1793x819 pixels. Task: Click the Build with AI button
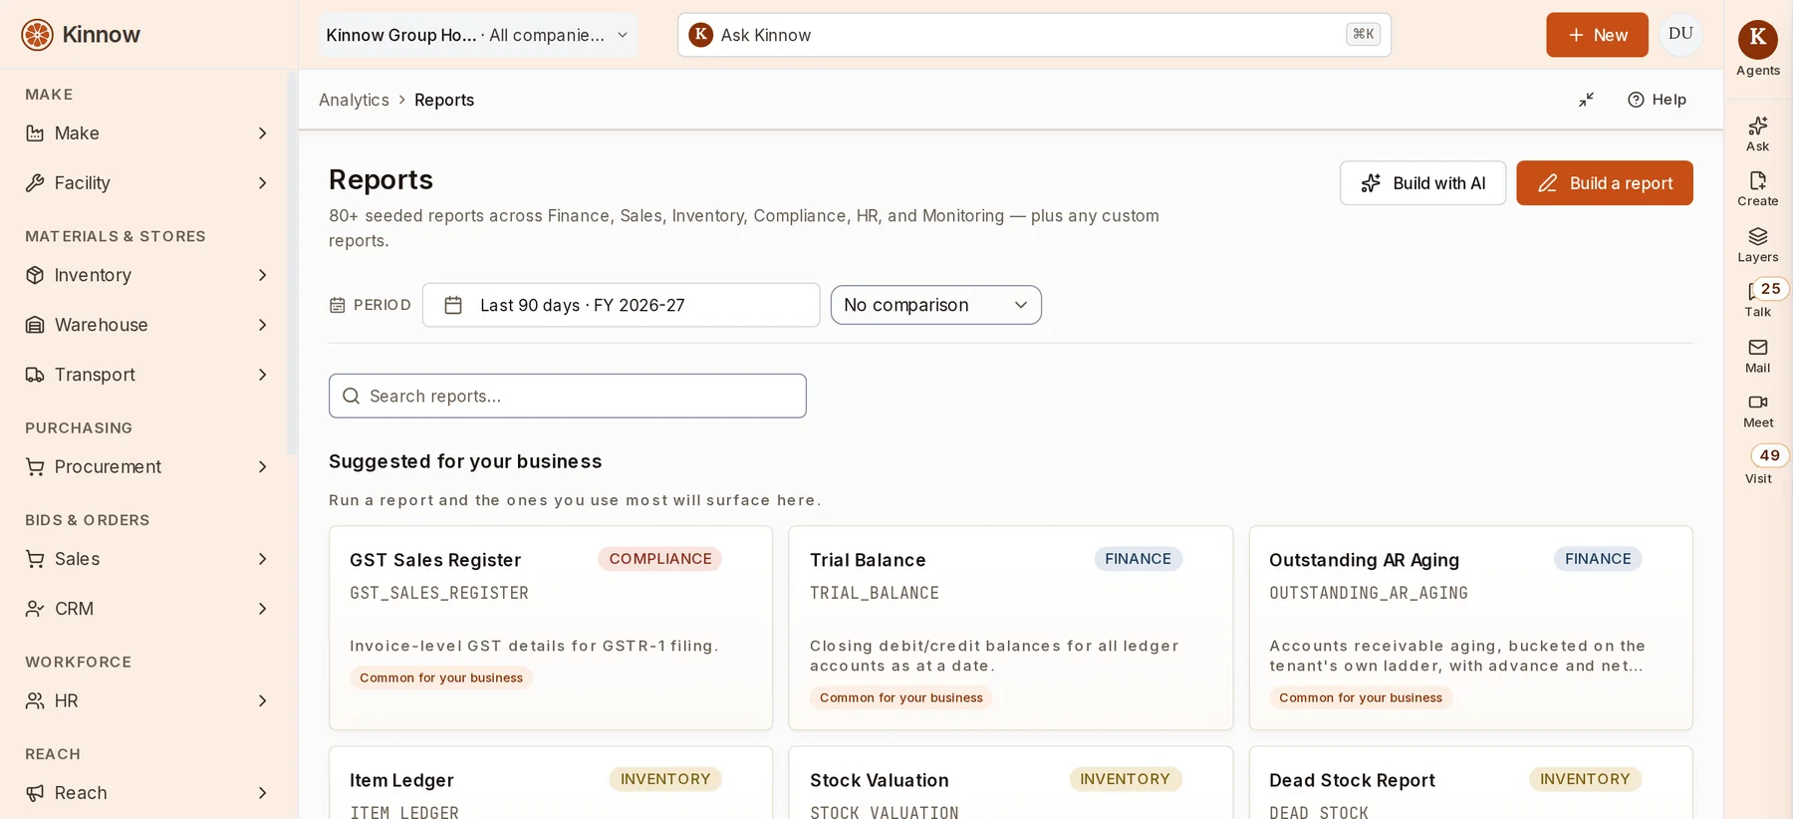1422,183
